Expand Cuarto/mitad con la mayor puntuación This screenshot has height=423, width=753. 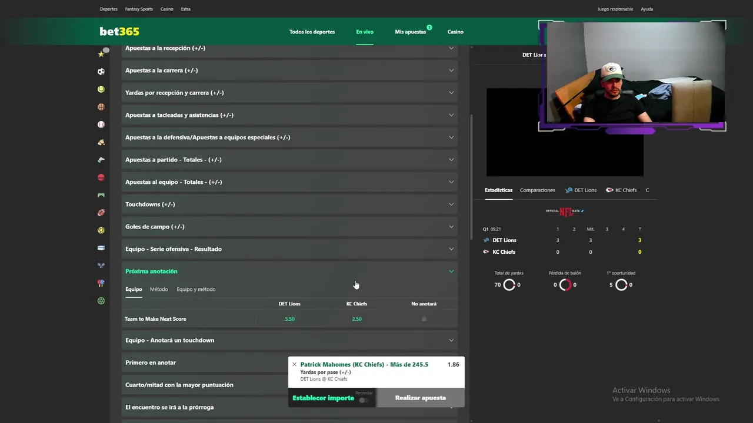click(205, 385)
